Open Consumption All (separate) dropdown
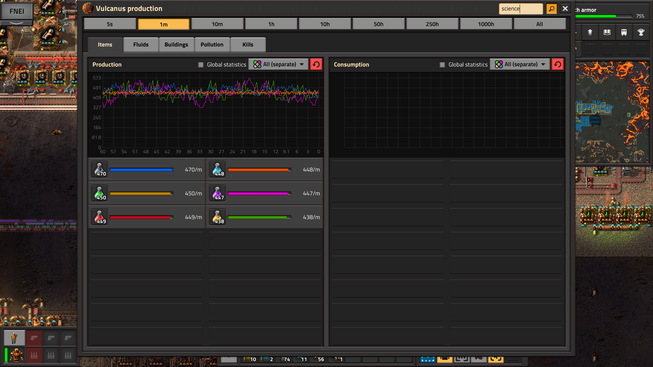 tap(520, 64)
